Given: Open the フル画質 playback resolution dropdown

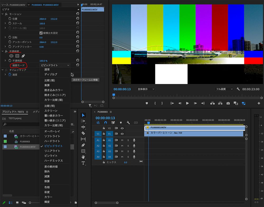Looking at the screenshot, I should tap(224, 89).
